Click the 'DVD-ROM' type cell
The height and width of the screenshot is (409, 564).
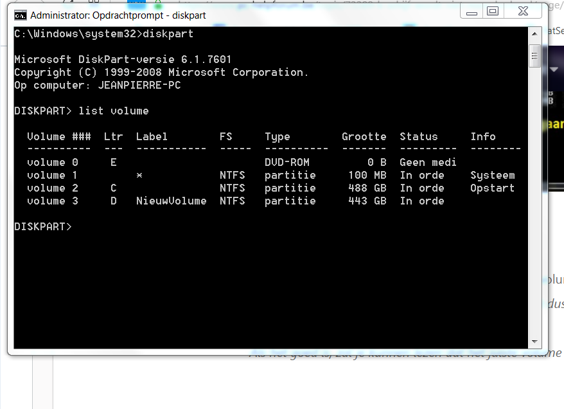click(287, 162)
